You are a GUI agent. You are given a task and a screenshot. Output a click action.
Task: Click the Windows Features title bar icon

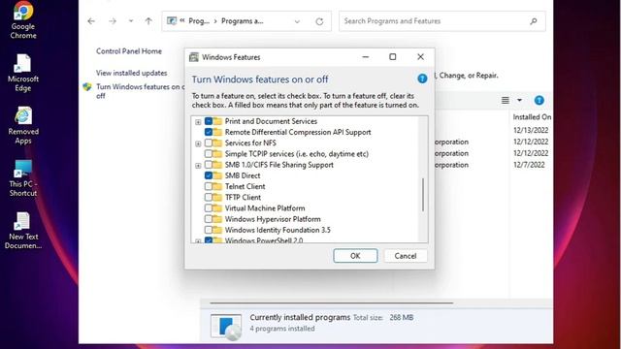coord(194,57)
